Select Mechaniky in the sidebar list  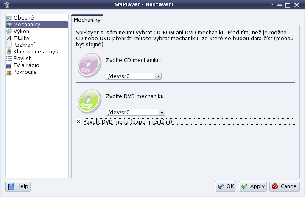pos(27,25)
